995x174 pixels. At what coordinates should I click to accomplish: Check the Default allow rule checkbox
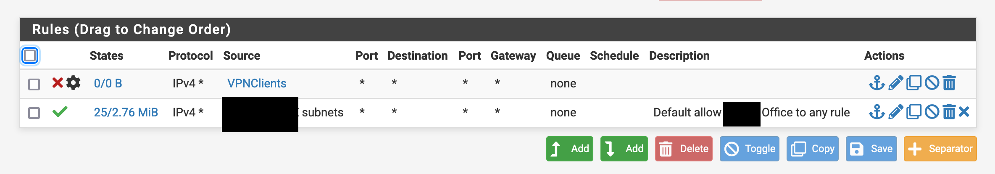pos(34,113)
